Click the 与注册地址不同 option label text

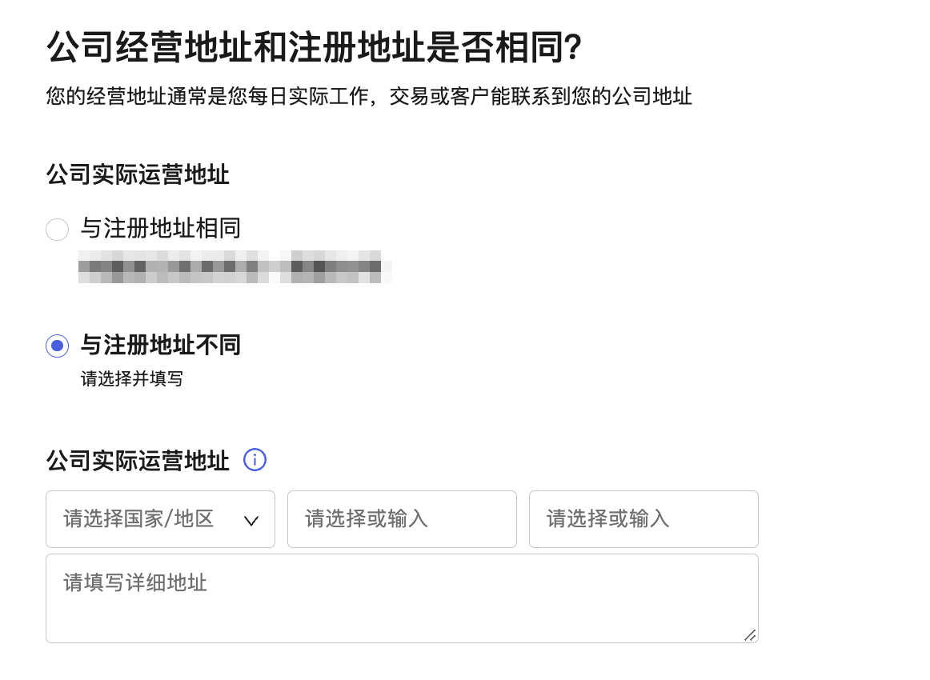click(161, 345)
